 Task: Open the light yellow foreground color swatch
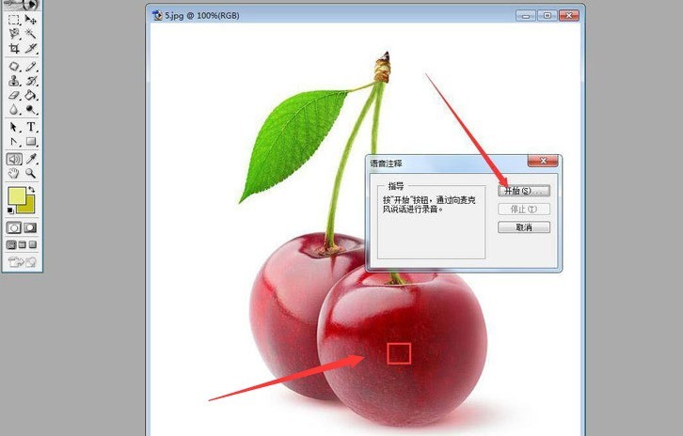pyautogui.click(x=17, y=195)
